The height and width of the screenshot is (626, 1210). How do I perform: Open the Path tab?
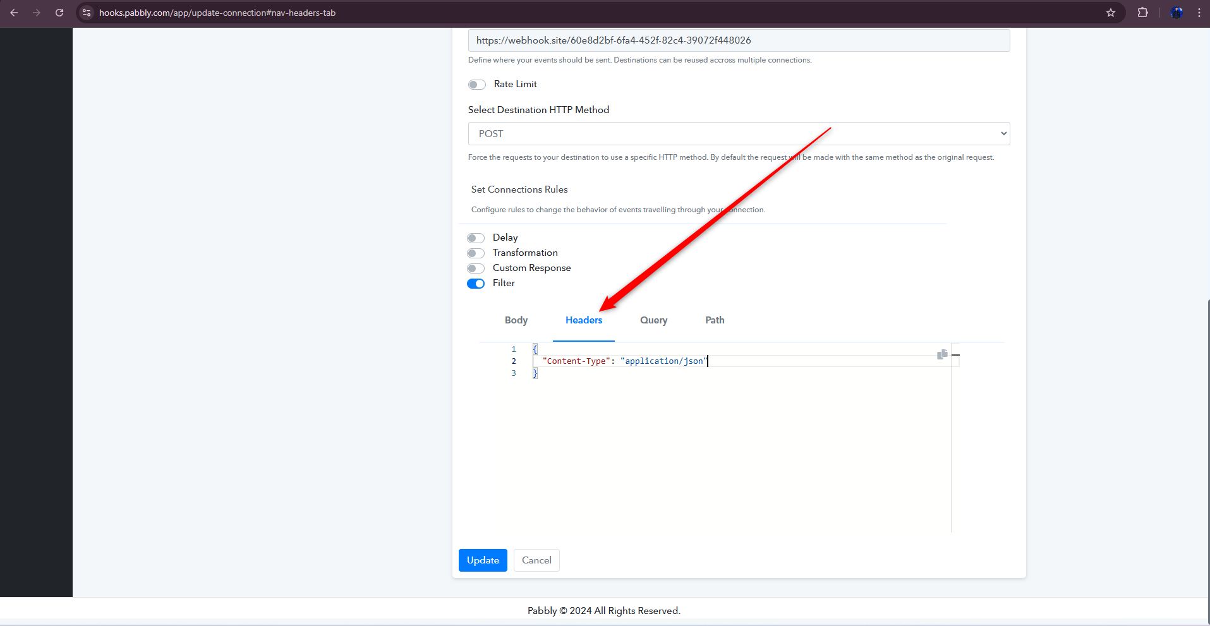715,320
